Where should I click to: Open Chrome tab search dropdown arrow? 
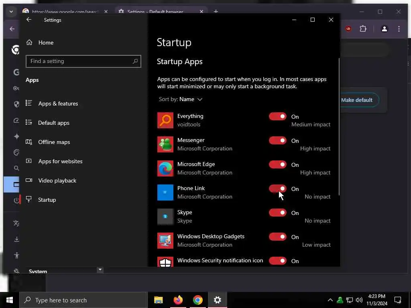pyautogui.click(x=11, y=12)
